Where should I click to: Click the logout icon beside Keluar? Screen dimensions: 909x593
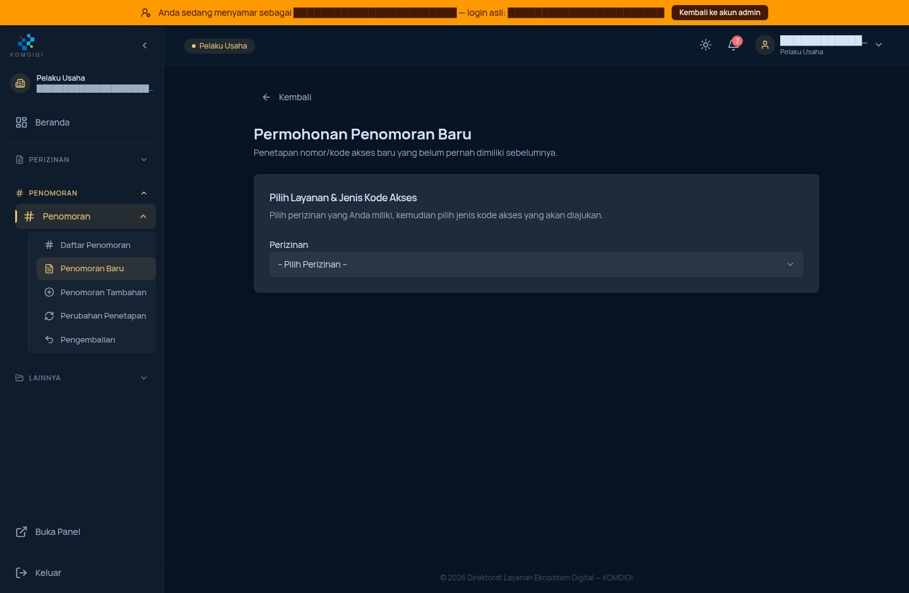(x=21, y=573)
